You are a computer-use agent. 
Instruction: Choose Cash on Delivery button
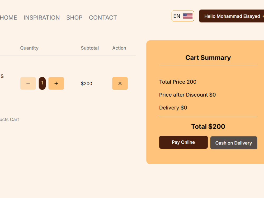[234, 143]
